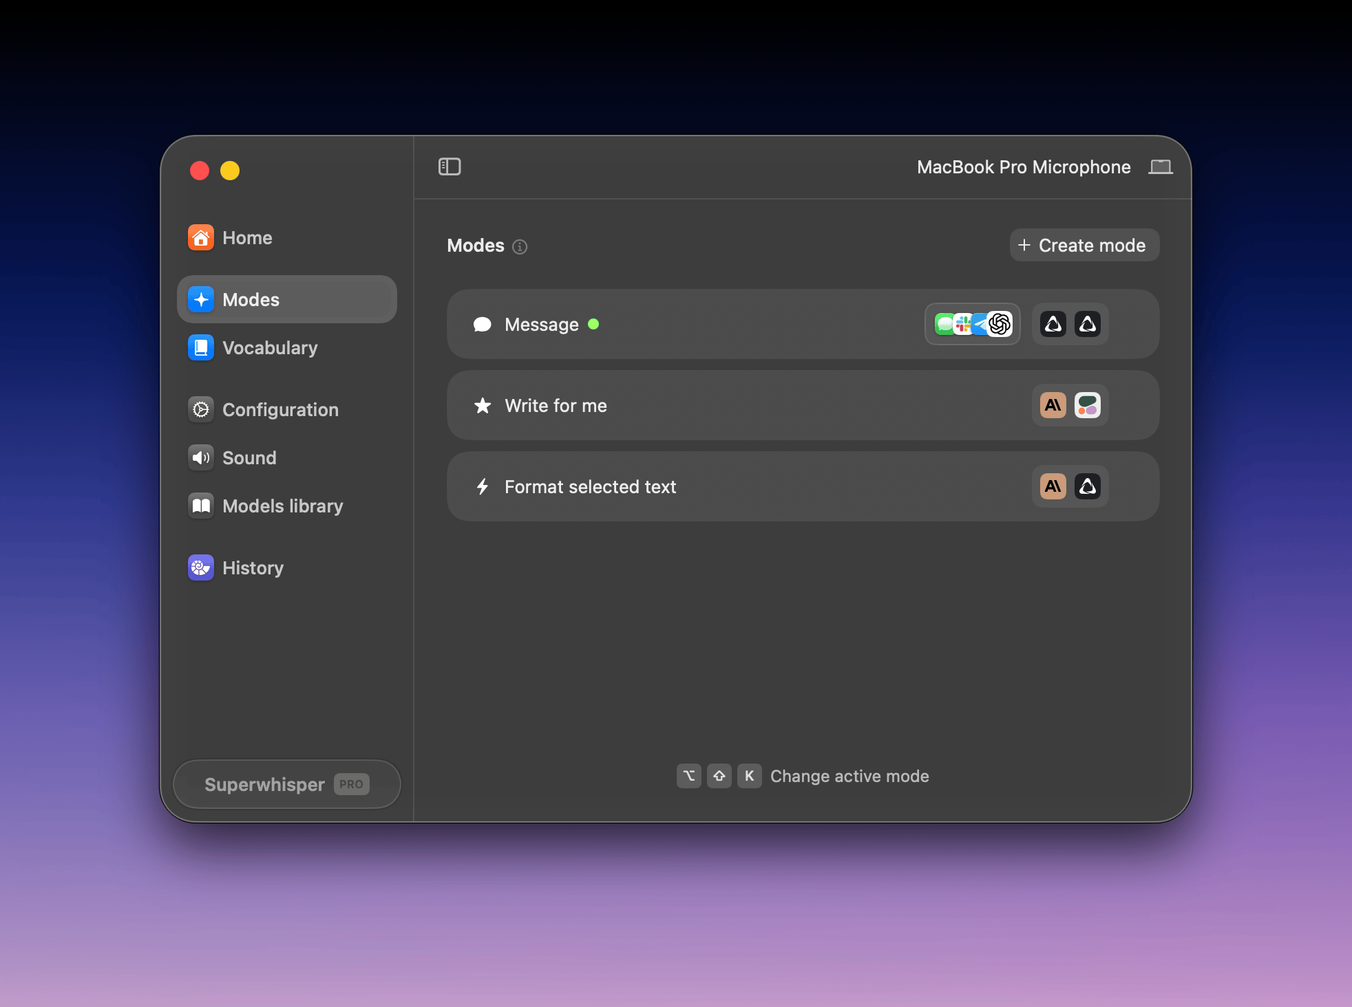Select the Message mode row
Image resolution: width=1352 pixels, height=1007 pixels.
[x=803, y=324]
